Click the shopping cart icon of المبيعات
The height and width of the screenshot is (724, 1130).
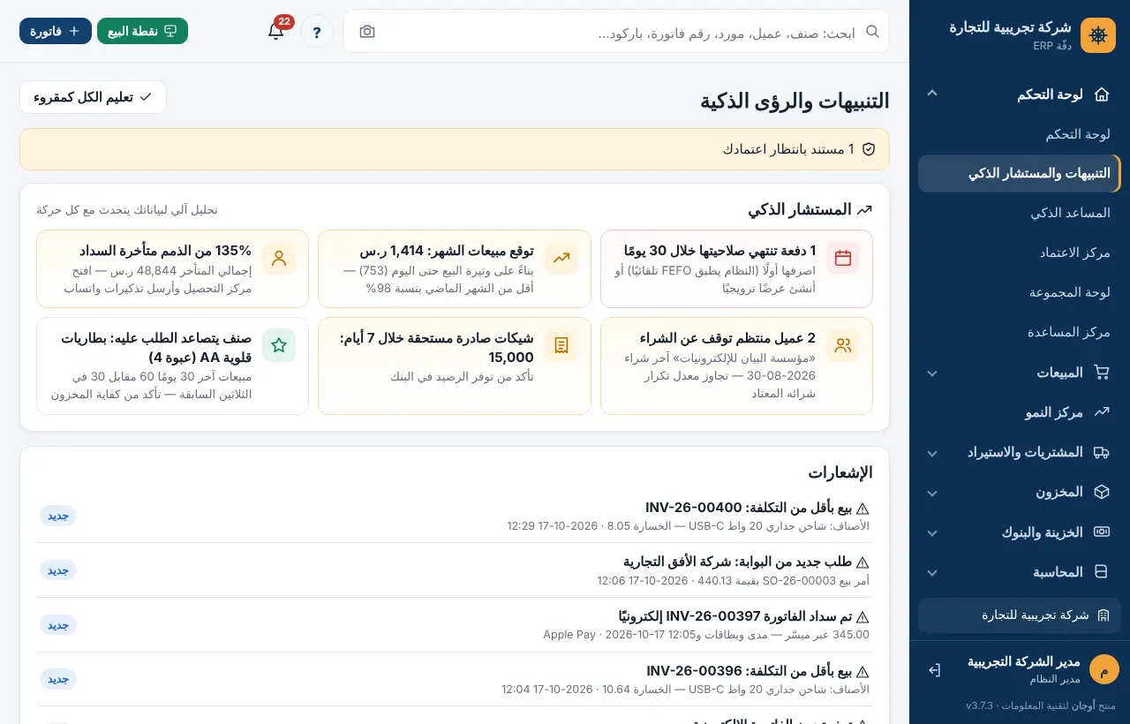click(1101, 373)
